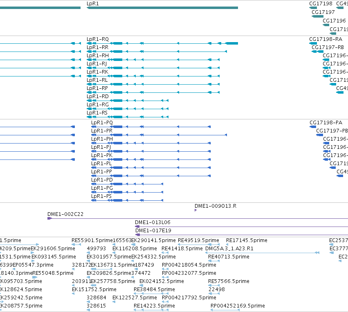Choose the LpR1-PL protein label
This screenshot has height=312, width=348.
tap(101, 164)
